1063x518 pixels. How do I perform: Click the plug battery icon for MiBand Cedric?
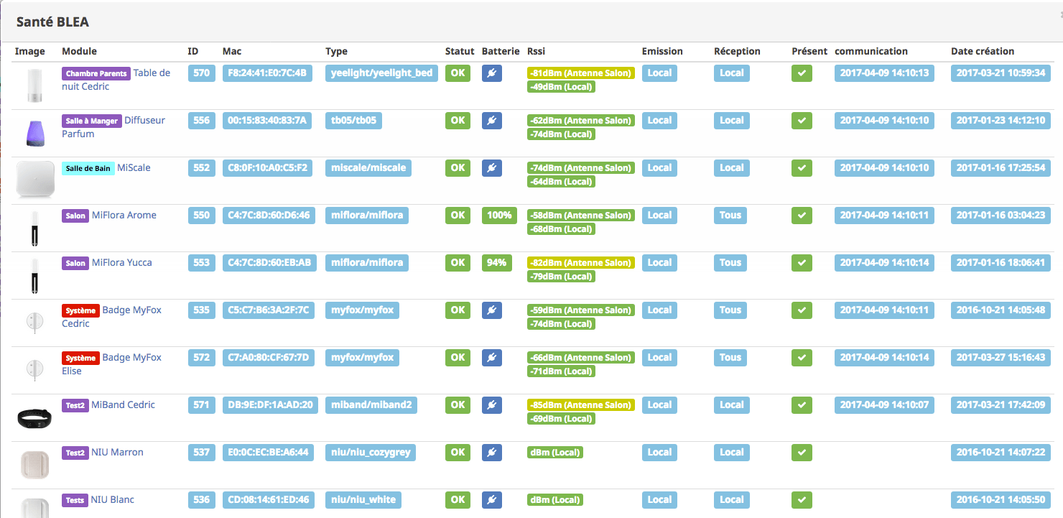pyautogui.click(x=492, y=404)
